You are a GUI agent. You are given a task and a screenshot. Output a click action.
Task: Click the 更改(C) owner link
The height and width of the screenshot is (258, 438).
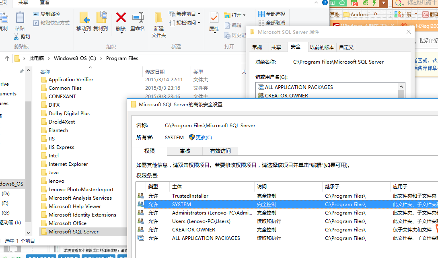click(x=204, y=138)
